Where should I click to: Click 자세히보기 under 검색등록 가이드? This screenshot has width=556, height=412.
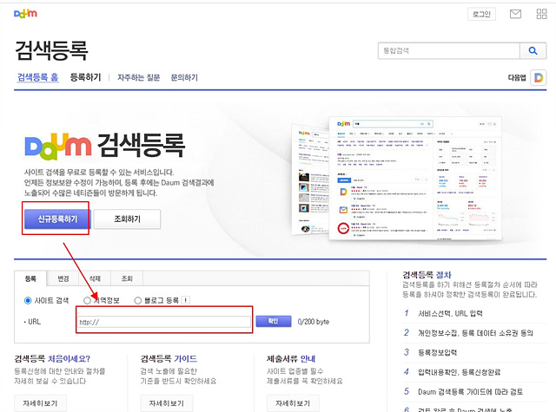pos(167,403)
